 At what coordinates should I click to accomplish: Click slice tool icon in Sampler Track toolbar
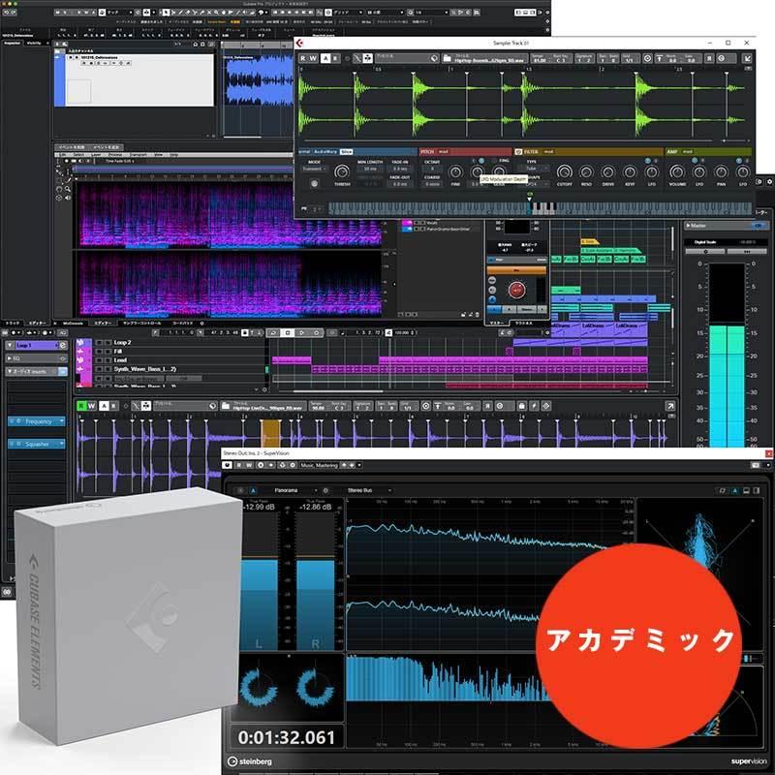coord(357,58)
